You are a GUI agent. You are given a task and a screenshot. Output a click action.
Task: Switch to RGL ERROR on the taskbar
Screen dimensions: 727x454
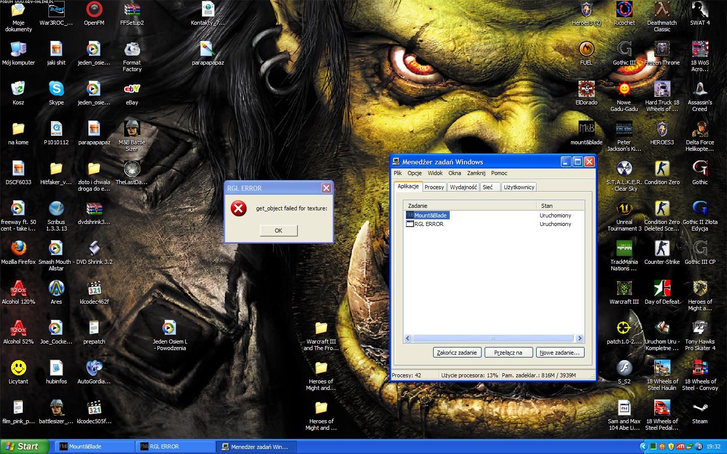[x=175, y=446]
